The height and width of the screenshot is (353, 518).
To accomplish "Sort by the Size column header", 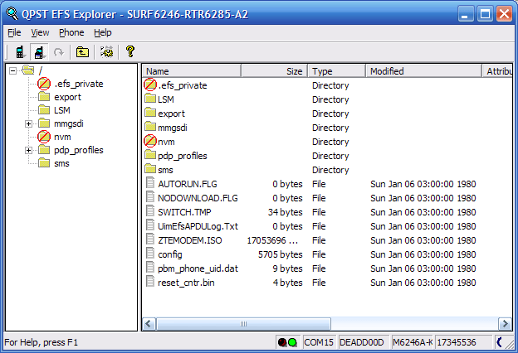I will pos(274,71).
